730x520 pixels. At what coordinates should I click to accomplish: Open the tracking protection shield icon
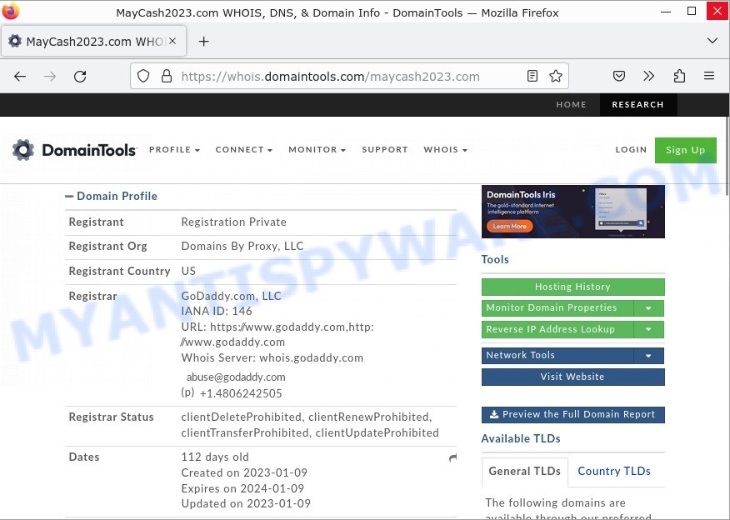[143, 76]
